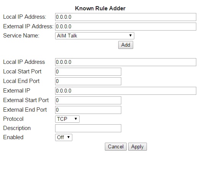This screenshot has height=195, width=212.
Task: Focus the External IP input box
Action: pyautogui.click(x=126, y=91)
